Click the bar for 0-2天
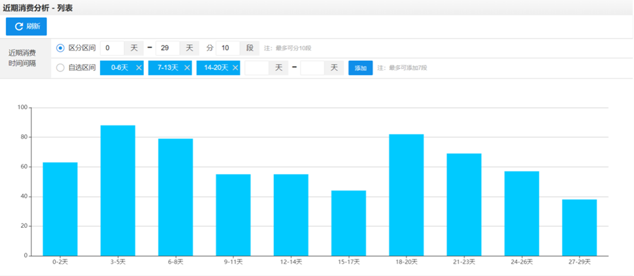 pos(60,209)
